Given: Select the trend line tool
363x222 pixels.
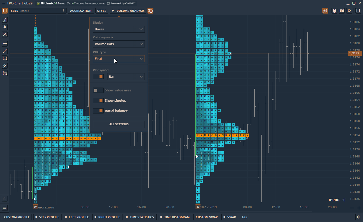Looking at the screenshot, I should (x=5, y=51).
